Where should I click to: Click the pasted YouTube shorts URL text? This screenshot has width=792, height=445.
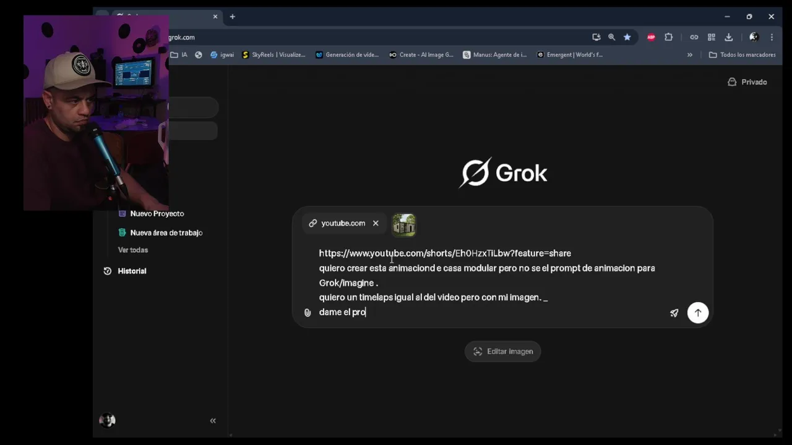click(445, 253)
